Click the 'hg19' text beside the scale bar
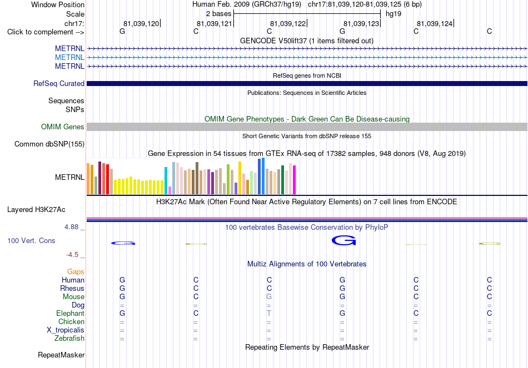 (393, 14)
